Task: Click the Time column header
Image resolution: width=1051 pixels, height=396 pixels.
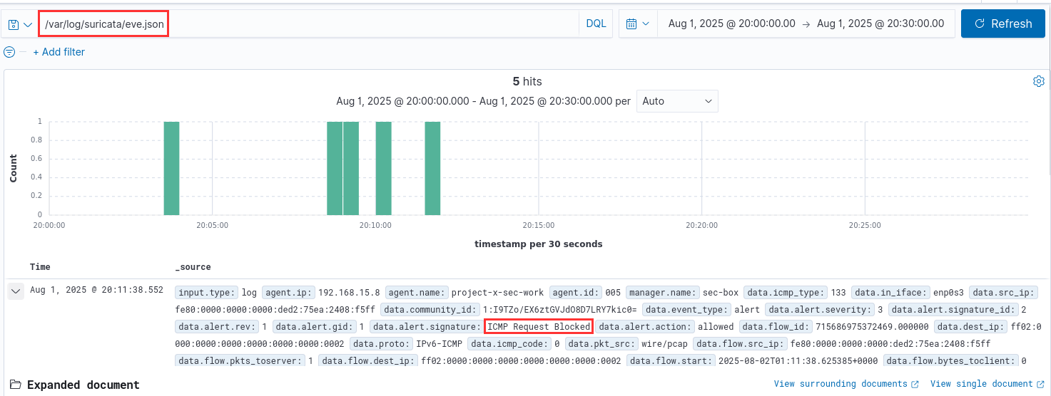Action: (40, 267)
